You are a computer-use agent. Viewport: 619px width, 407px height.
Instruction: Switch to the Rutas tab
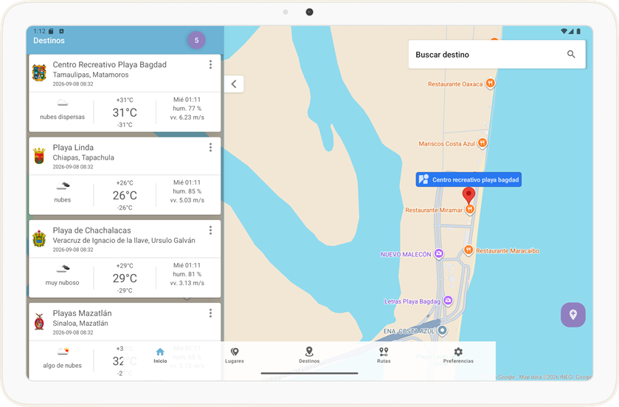[384, 355]
